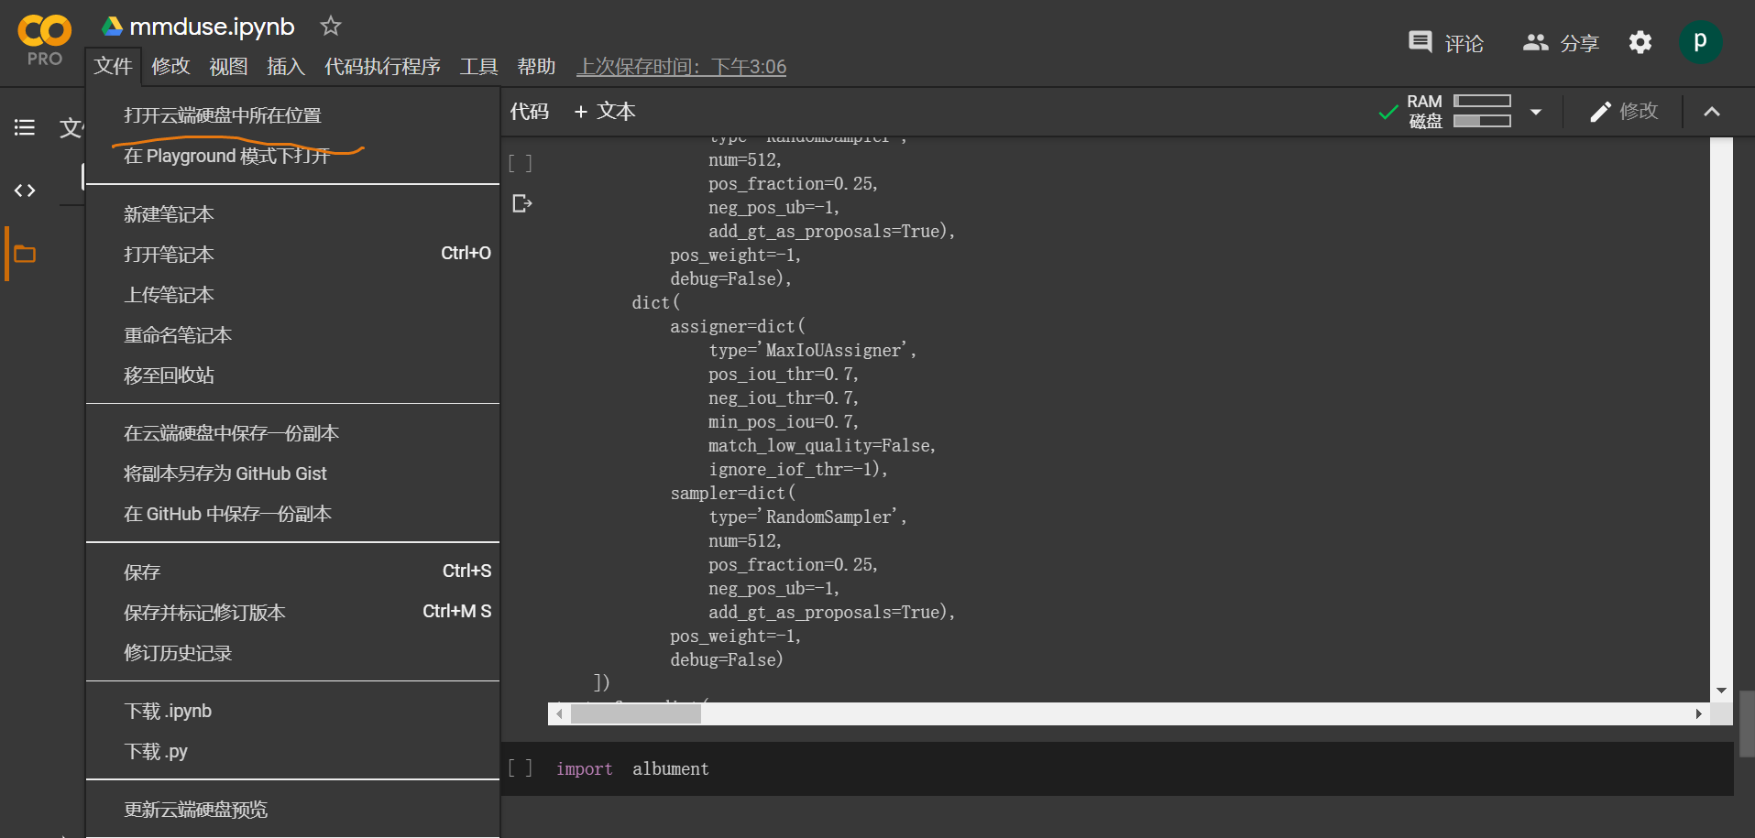Add a code cell with 代码
This screenshot has height=838, width=1755.
pos(530,112)
